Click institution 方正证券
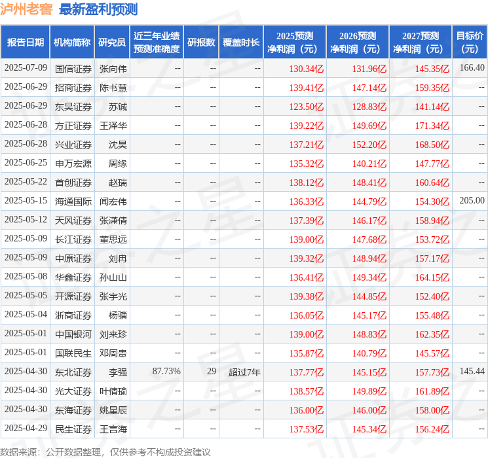 tap(73, 126)
